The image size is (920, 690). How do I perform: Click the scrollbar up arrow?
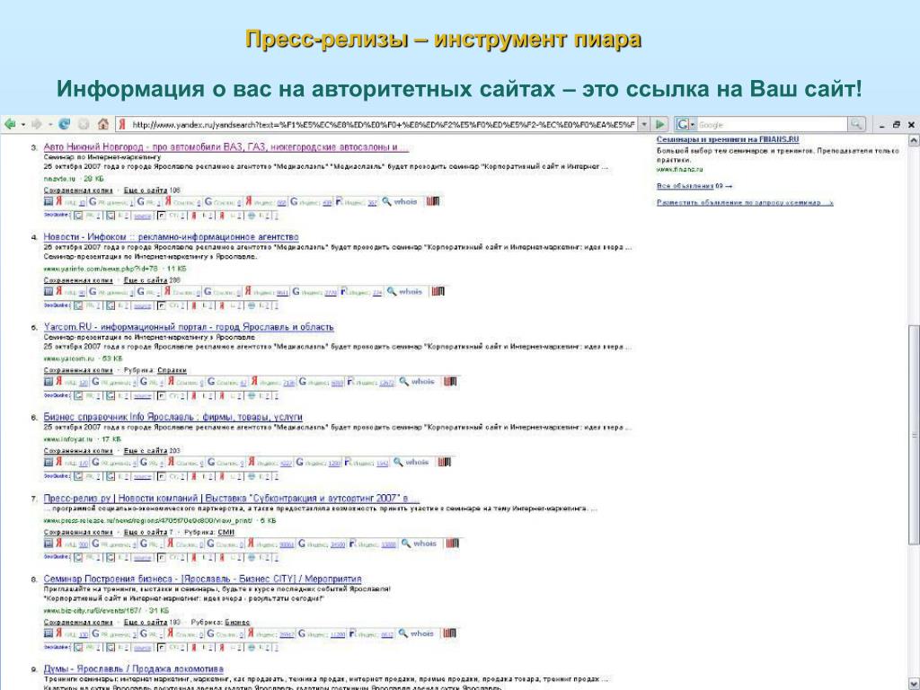coord(913,141)
